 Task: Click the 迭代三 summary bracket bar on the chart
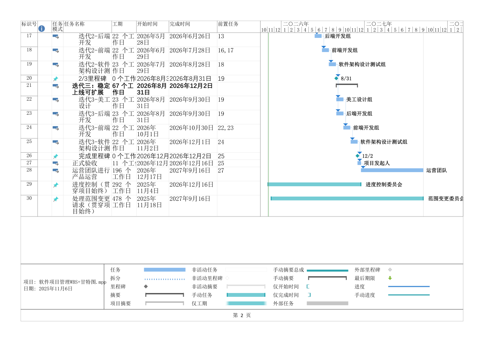click(347, 85)
